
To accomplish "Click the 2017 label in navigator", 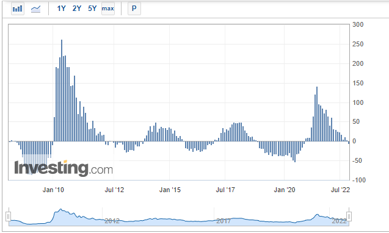I will (224, 221).
